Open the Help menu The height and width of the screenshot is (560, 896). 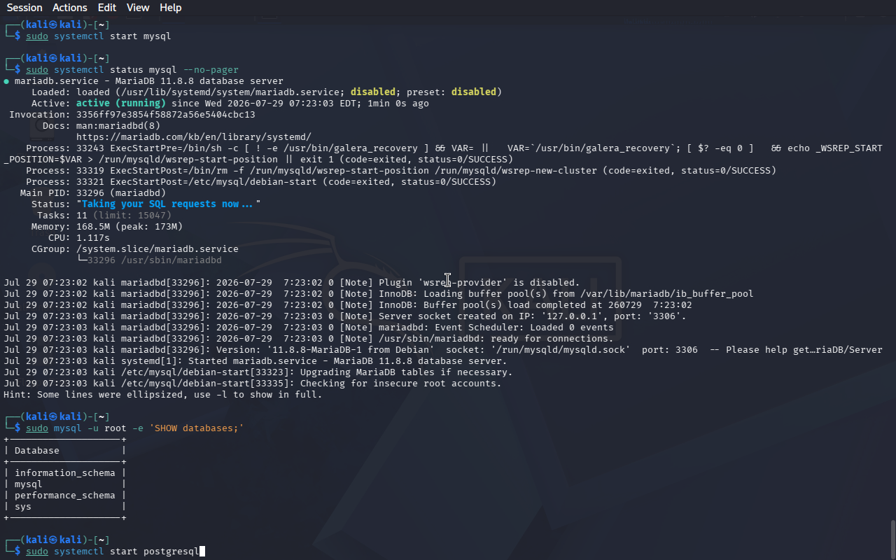171,8
